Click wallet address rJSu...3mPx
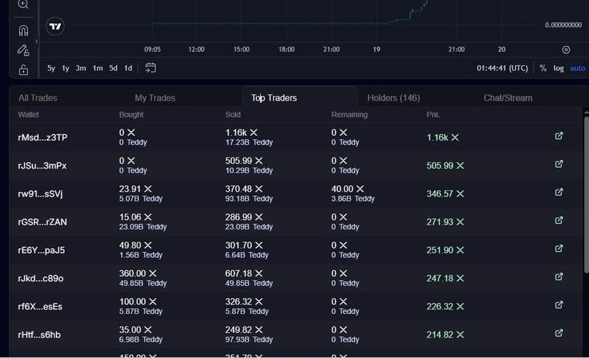This screenshot has height=358, width=589. pyautogui.click(x=42, y=166)
